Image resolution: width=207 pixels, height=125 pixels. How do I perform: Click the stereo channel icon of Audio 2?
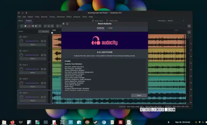coord(20,51)
